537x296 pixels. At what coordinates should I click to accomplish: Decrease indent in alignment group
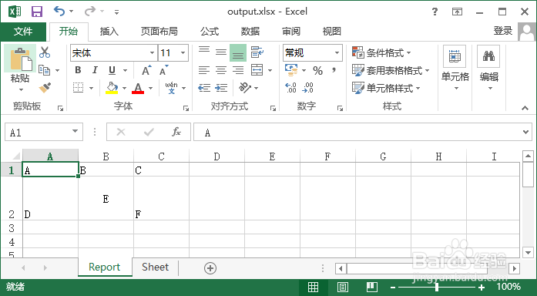point(204,88)
